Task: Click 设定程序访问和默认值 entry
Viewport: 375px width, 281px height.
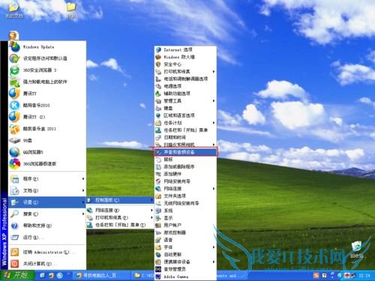Action: coord(47,58)
